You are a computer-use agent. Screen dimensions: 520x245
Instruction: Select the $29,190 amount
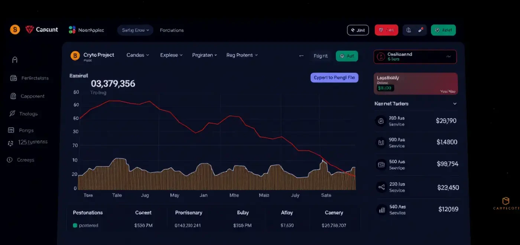[446, 121]
